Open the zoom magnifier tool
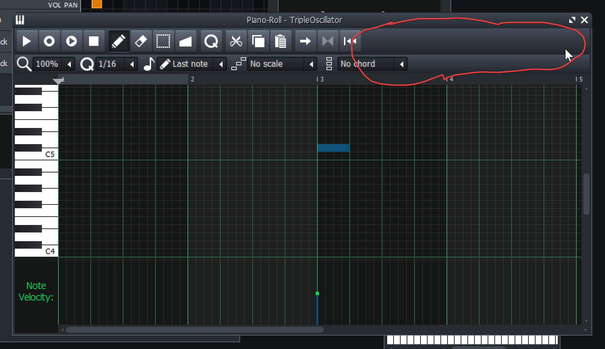 [x=211, y=41]
